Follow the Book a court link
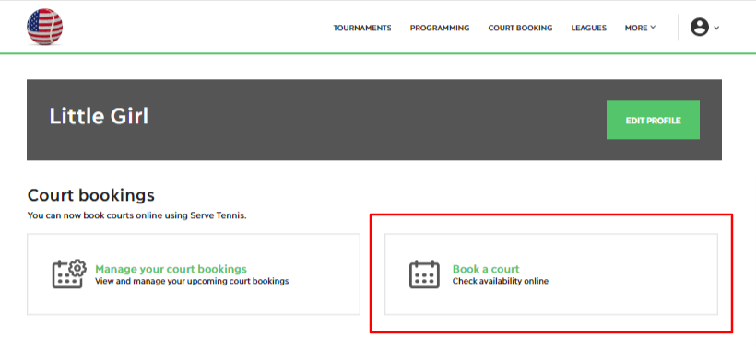Screen dimensions: 756x360 (x=486, y=269)
